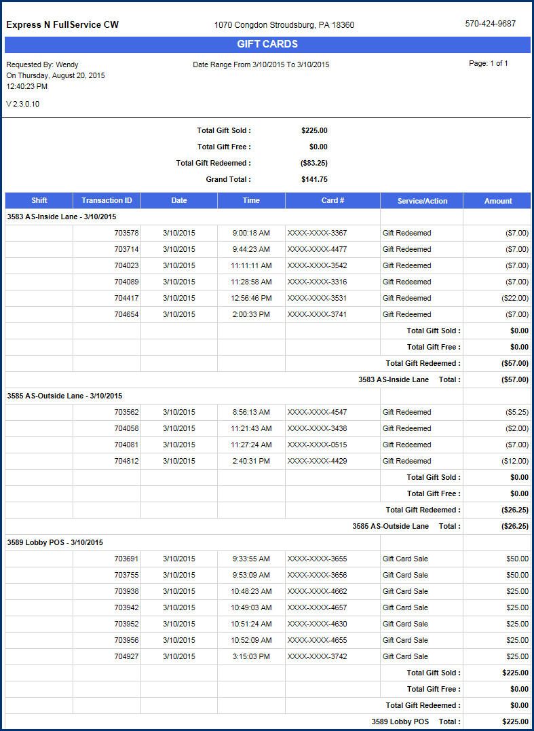Click the ($22.00) redeemed amount
The height and width of the screenshot is (731, 534).
515,298
